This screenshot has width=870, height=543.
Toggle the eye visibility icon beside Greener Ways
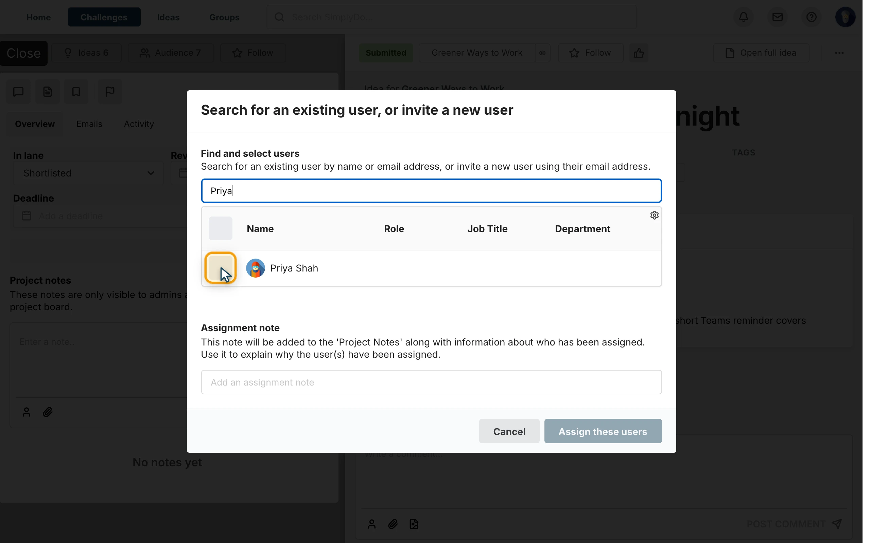click(542, 53)
